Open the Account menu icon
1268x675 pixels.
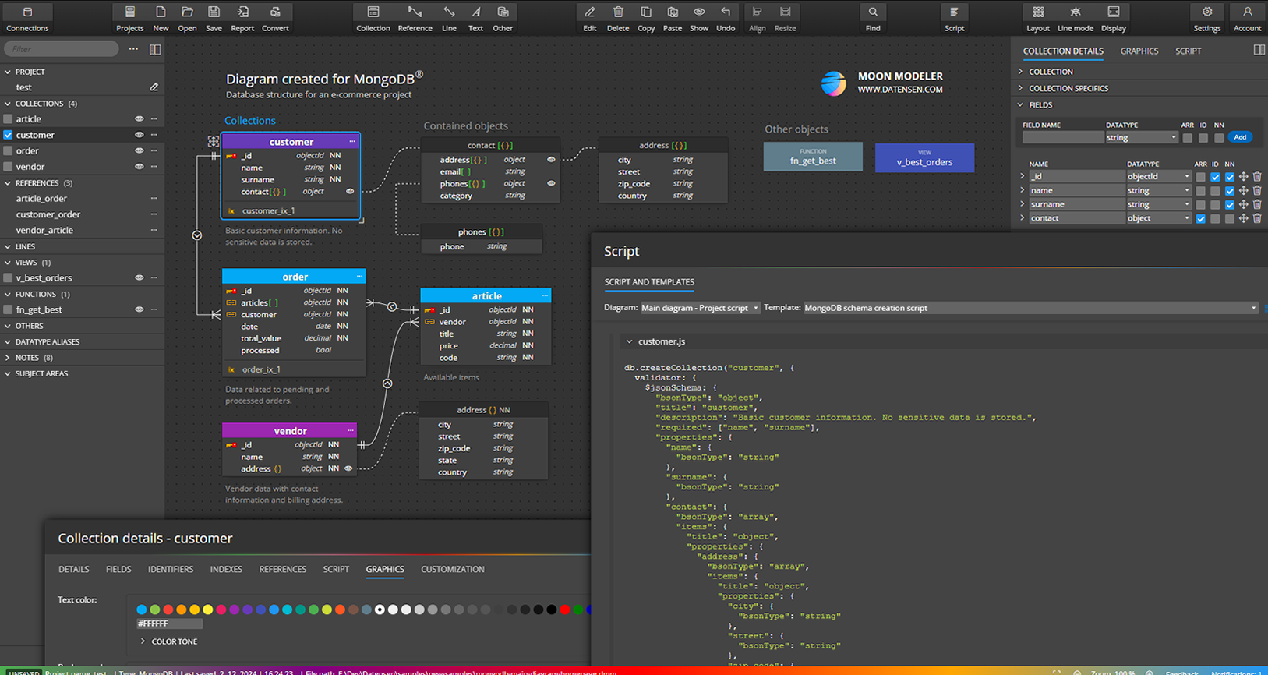point(1247,18)
